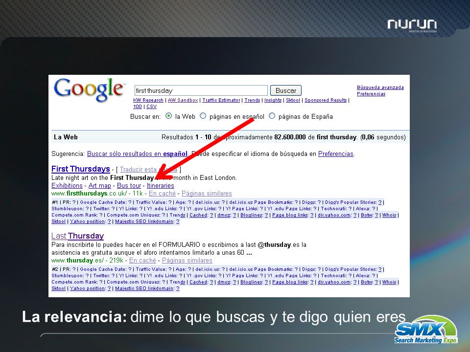Screen dimensions: 470x352
Task: Click 'En caché' for thursday.es result
Action: tap(142, 261)
